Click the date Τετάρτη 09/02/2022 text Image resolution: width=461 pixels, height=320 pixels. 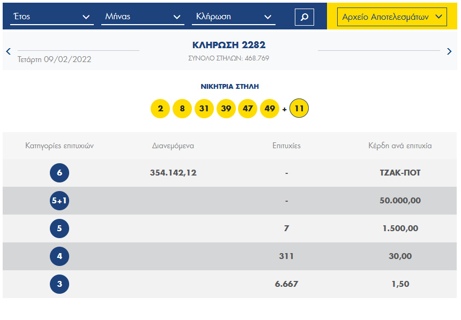tap(54, 59)
